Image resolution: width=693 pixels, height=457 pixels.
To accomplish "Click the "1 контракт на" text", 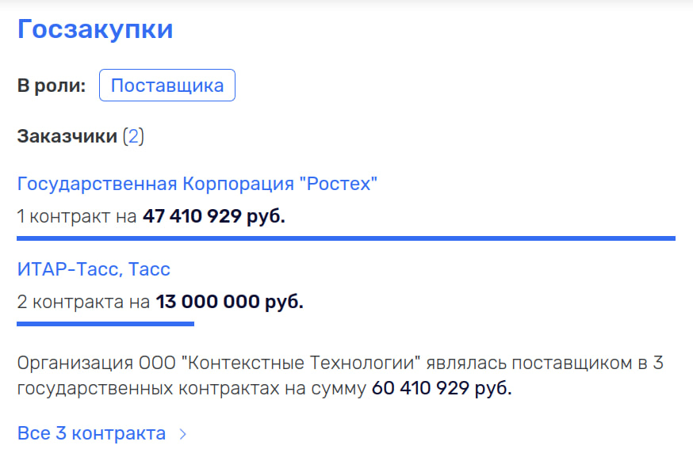I will pyautogui.click(x=77, y=216).
